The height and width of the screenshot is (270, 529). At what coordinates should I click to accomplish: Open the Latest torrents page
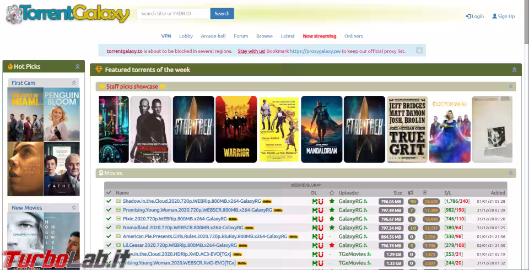288,36
